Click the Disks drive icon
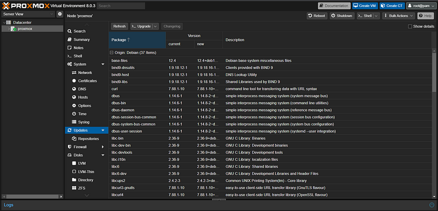This screenshot has height=211, width=438. (70, 155)
